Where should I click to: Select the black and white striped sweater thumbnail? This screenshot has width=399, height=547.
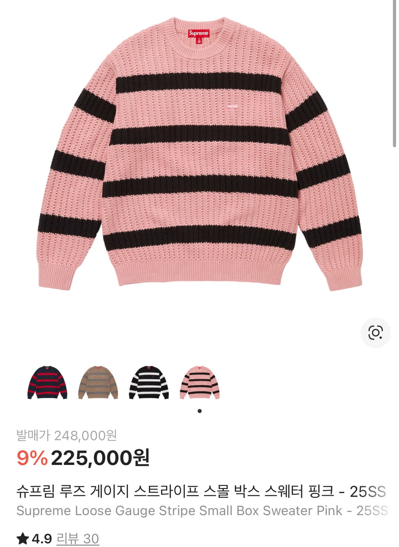[x=149, y=382]
